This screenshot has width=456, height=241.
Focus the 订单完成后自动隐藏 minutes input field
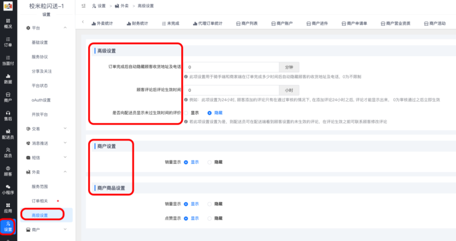(x=232, y=67)
